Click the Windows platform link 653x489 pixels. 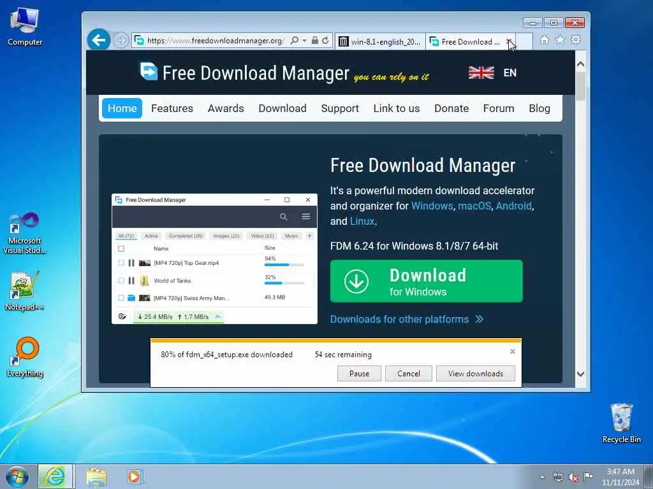click(432, 206)
